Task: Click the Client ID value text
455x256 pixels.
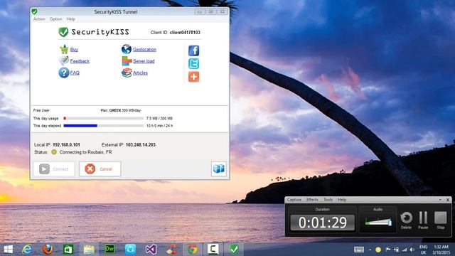Action: tap(185, 32)
